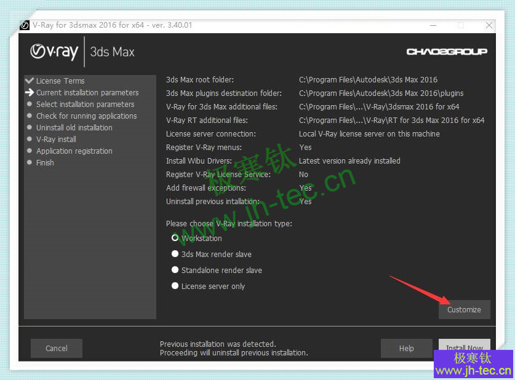Click the Chaos Group logo
The height and width of the screenshot is (380, 515).
pyautogui.click(x=447, y=52)
